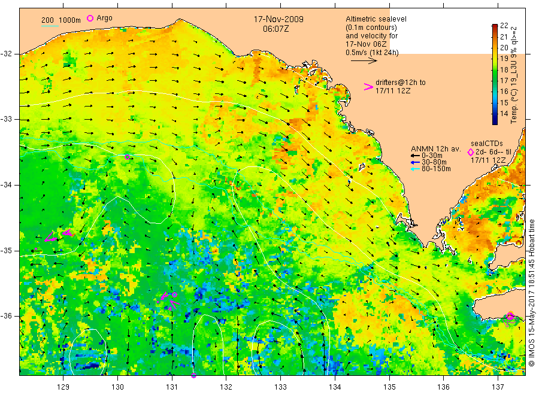Click the dark blue bottom of temperature colorbar
The width and height of the screenshot is (539, 395).
click(x=495, y=121)
